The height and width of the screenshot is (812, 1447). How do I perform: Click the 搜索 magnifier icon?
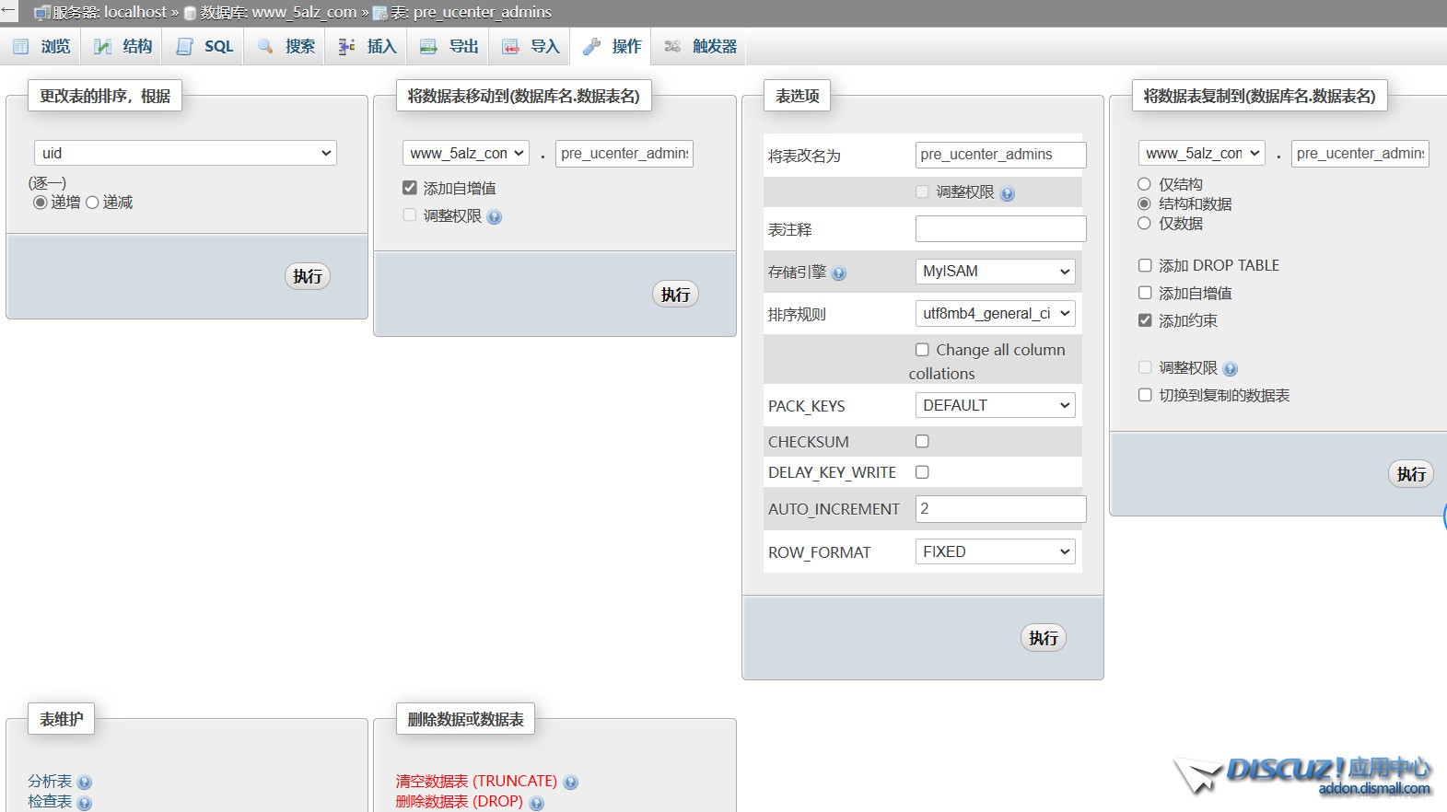[x=265, y=47]
